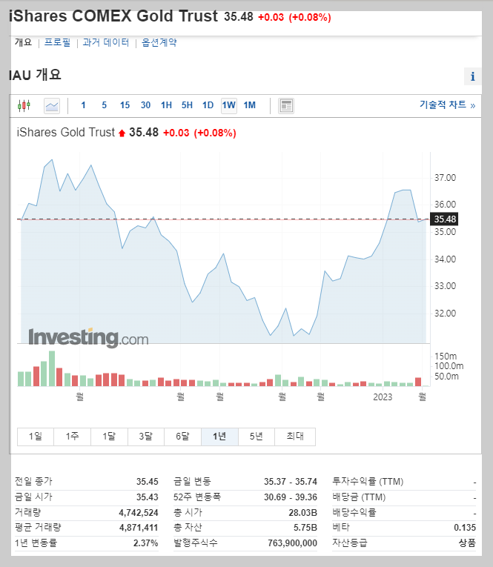The width and height of the screenshot is (493, 567).
Task: Click the 자산등급 value 상품
Action: [467, 543]
